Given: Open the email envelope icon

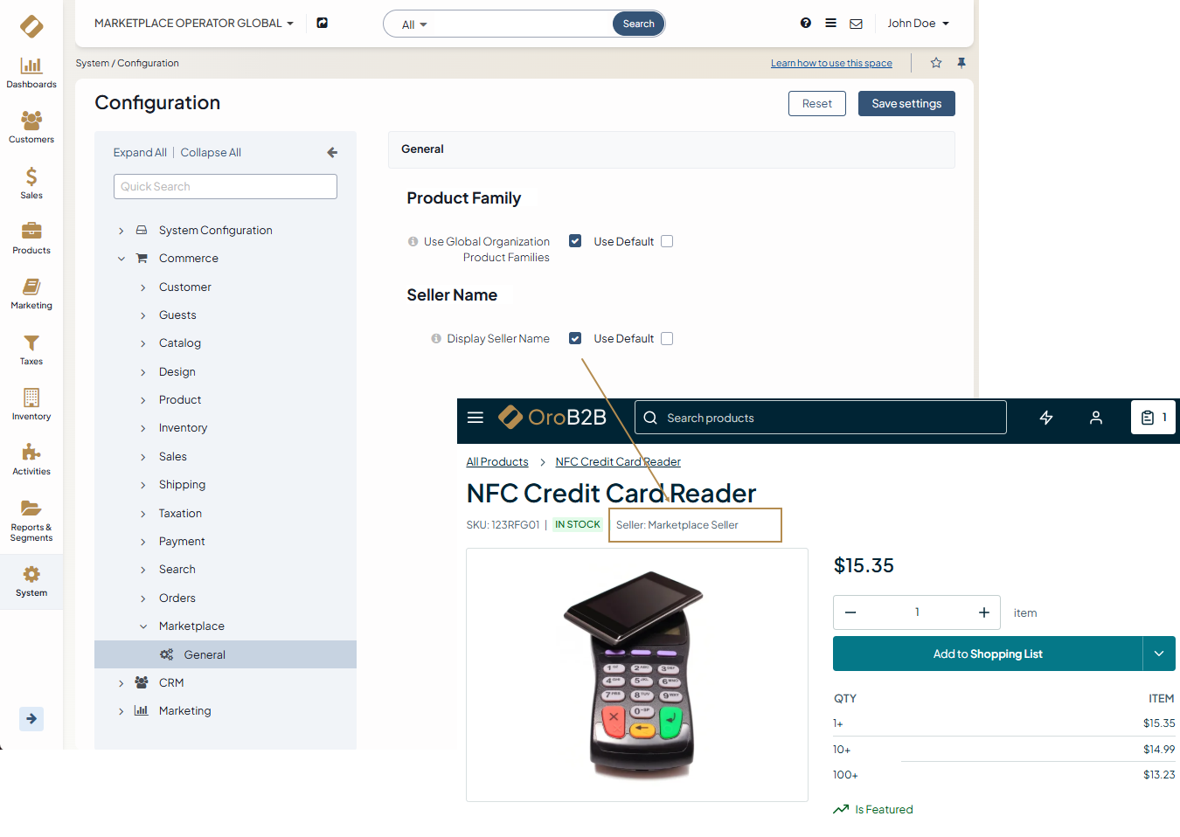Looking at the screenshot, I should (x=857, y=24).
